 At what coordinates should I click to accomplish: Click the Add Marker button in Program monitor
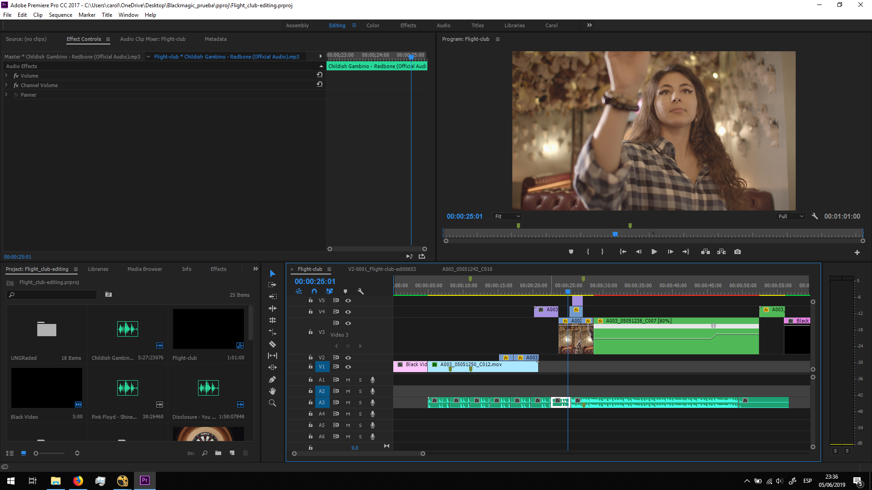(x=571, y=252)
